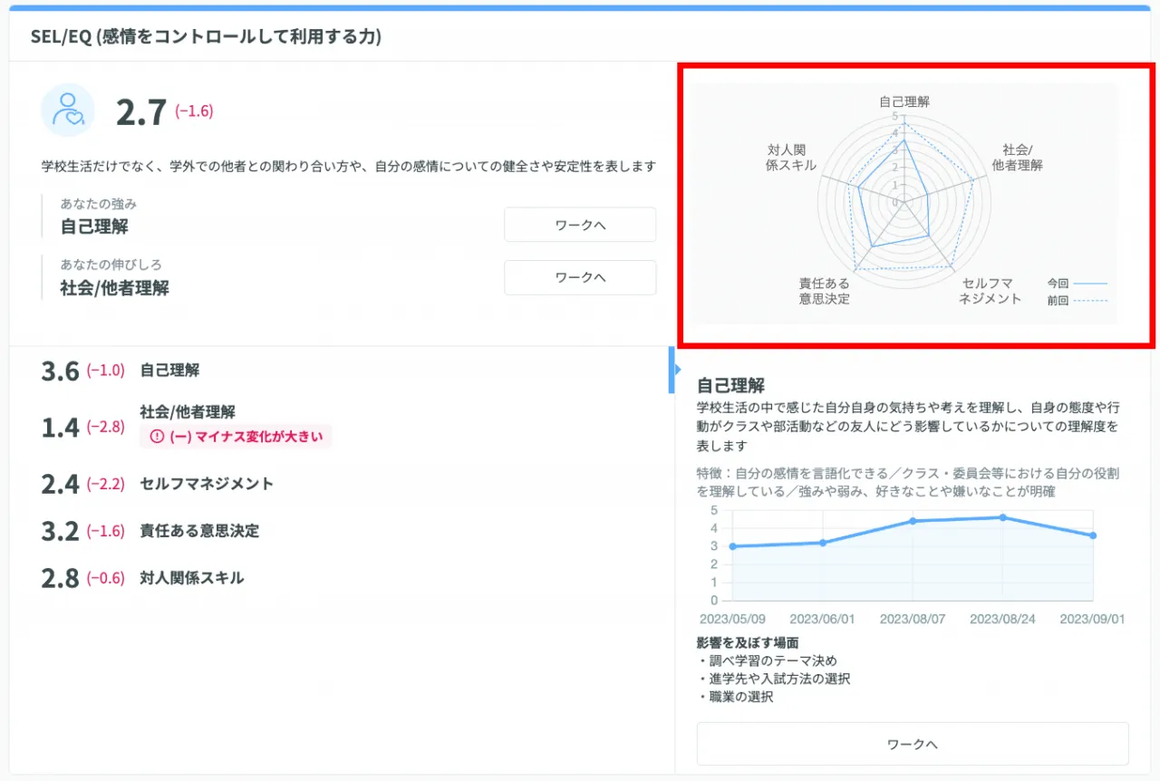The image size is (1160, 781).
Task: Click the 2023/06/01 data point on line chart
Action: click(x=823, y=543)
